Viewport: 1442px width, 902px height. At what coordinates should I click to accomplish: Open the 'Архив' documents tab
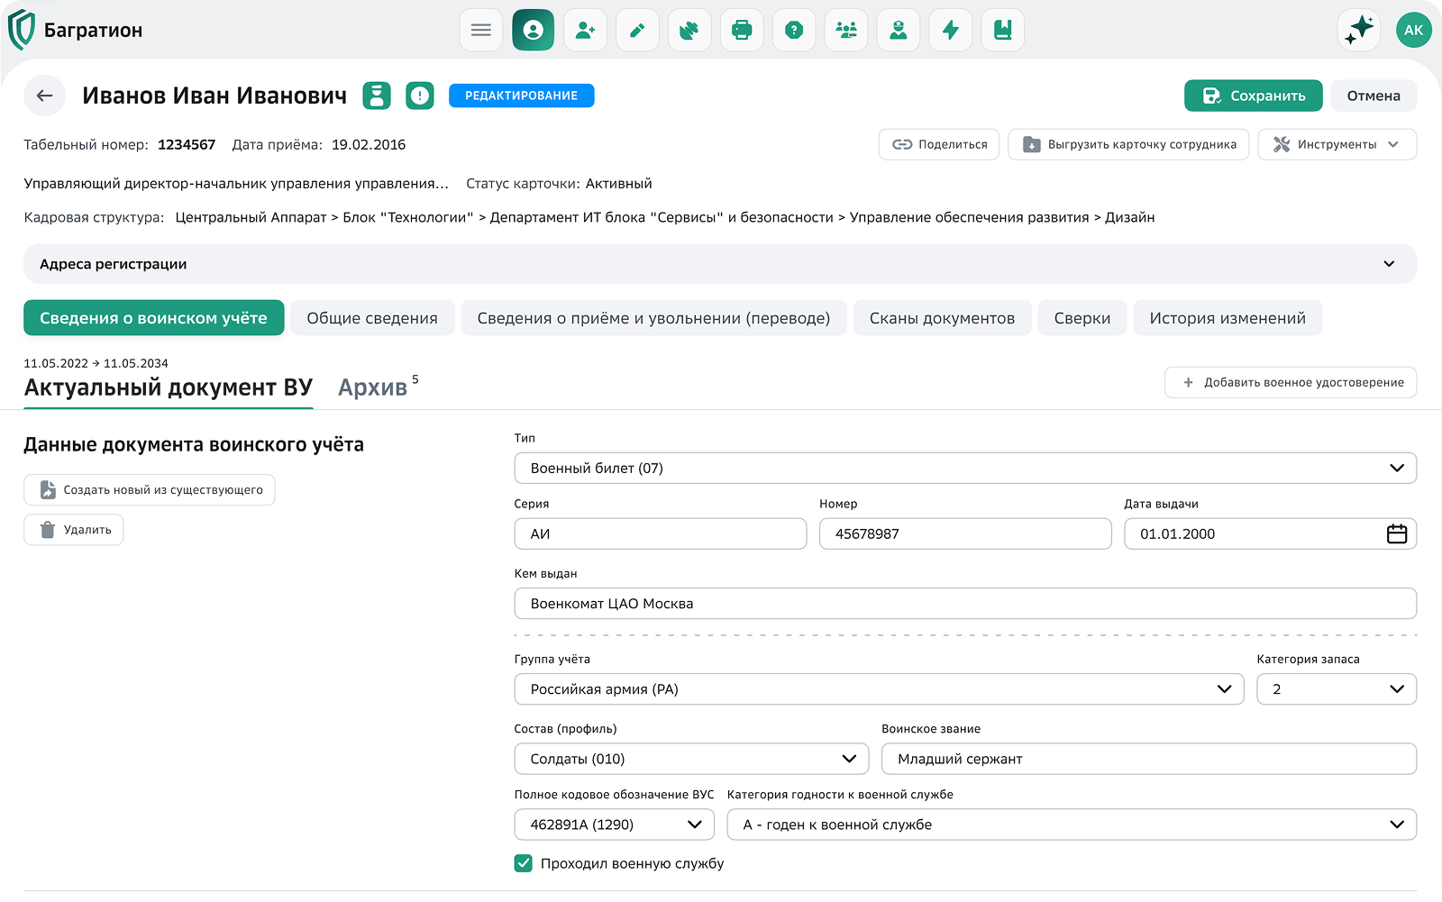(373, 387)
